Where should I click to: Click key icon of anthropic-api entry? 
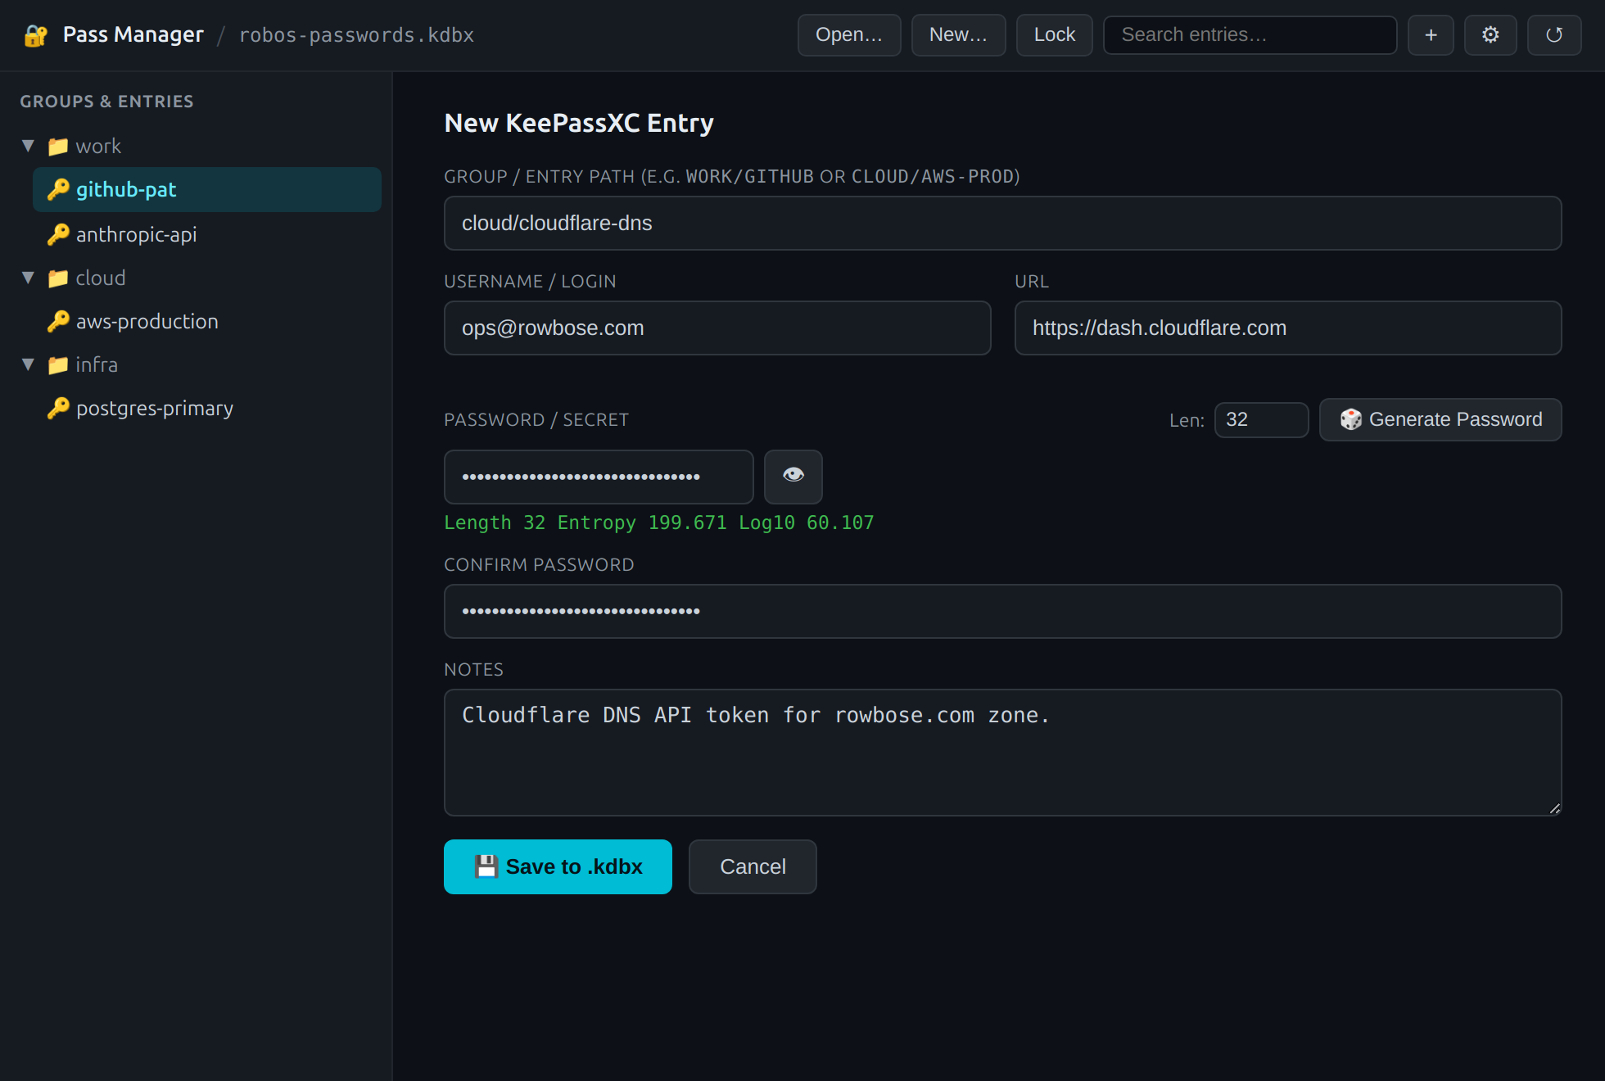[58, 235]
